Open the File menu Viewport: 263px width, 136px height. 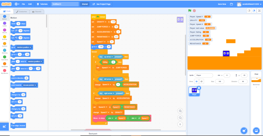pos(23,4)
